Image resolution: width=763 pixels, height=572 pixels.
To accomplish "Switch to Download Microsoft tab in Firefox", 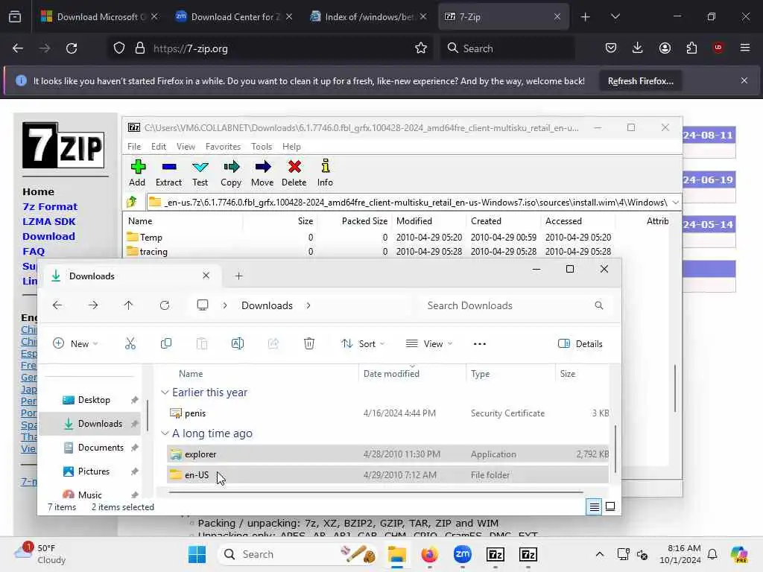I will [99, 16].
